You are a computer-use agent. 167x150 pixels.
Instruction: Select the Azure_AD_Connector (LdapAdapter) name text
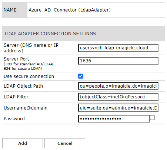tap(70, 10)
